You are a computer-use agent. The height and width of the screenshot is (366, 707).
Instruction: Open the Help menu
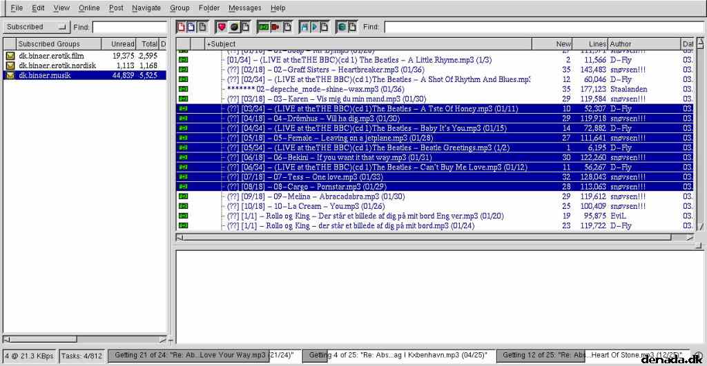(278, 8)
